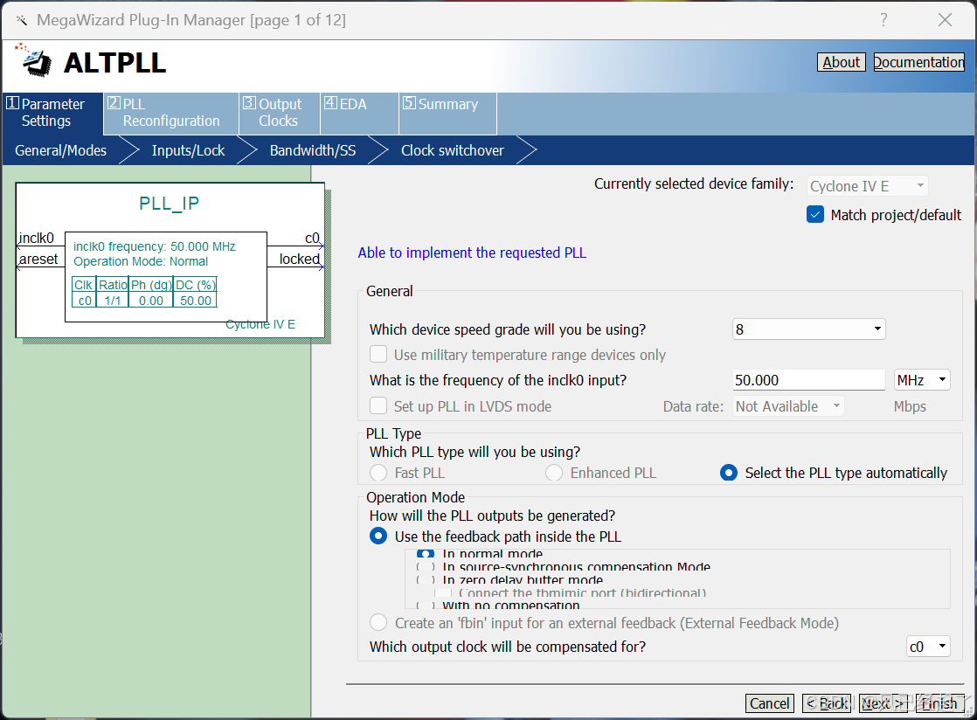
Task: Toggle Set up PLL in LVDS mode
Action: coord(378,406)
